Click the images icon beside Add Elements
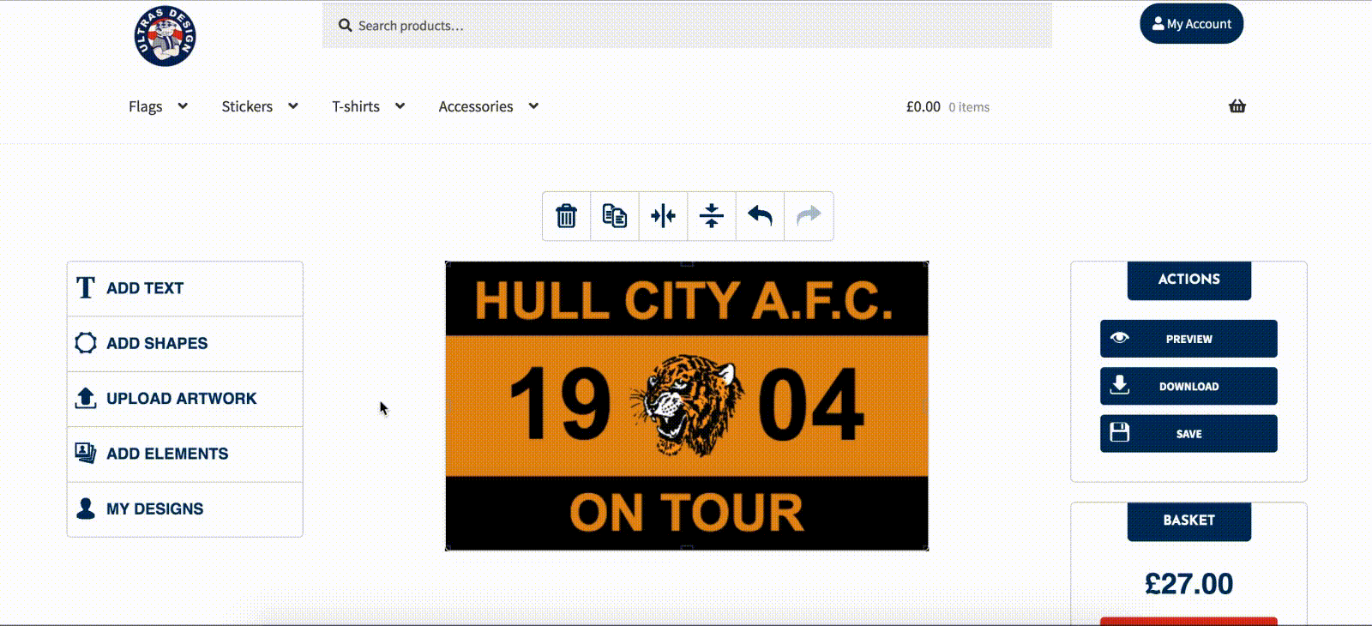This screenshot has height=626, width=1372. coord(86,453)
